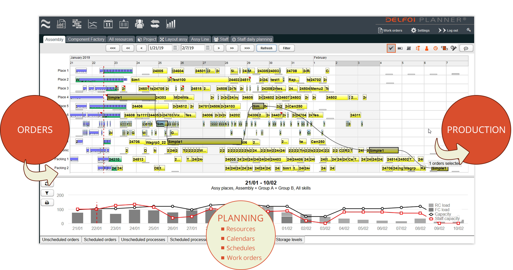
Task: Switch to the Assy Line tab
Action: (200, 39)
